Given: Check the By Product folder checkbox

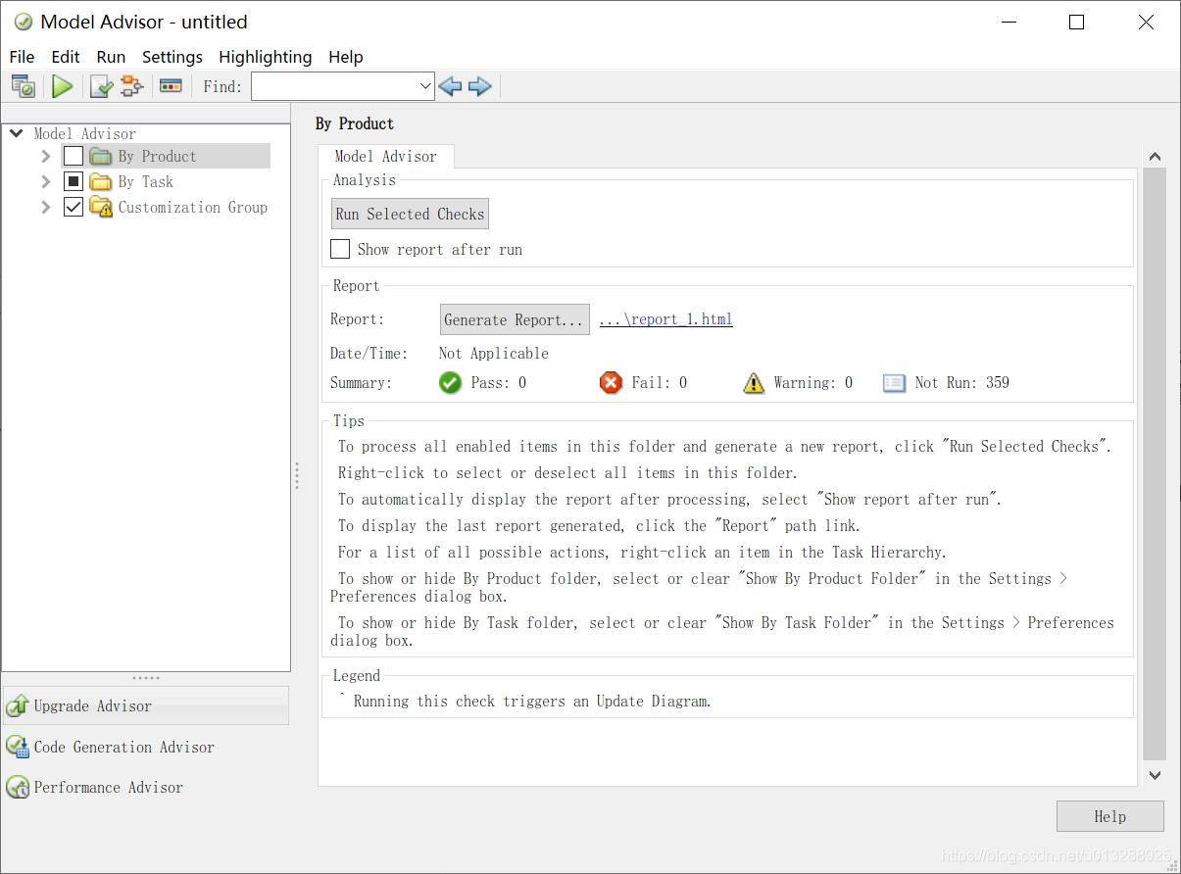Looking at the screenshot, I should [x=74, y=156].
